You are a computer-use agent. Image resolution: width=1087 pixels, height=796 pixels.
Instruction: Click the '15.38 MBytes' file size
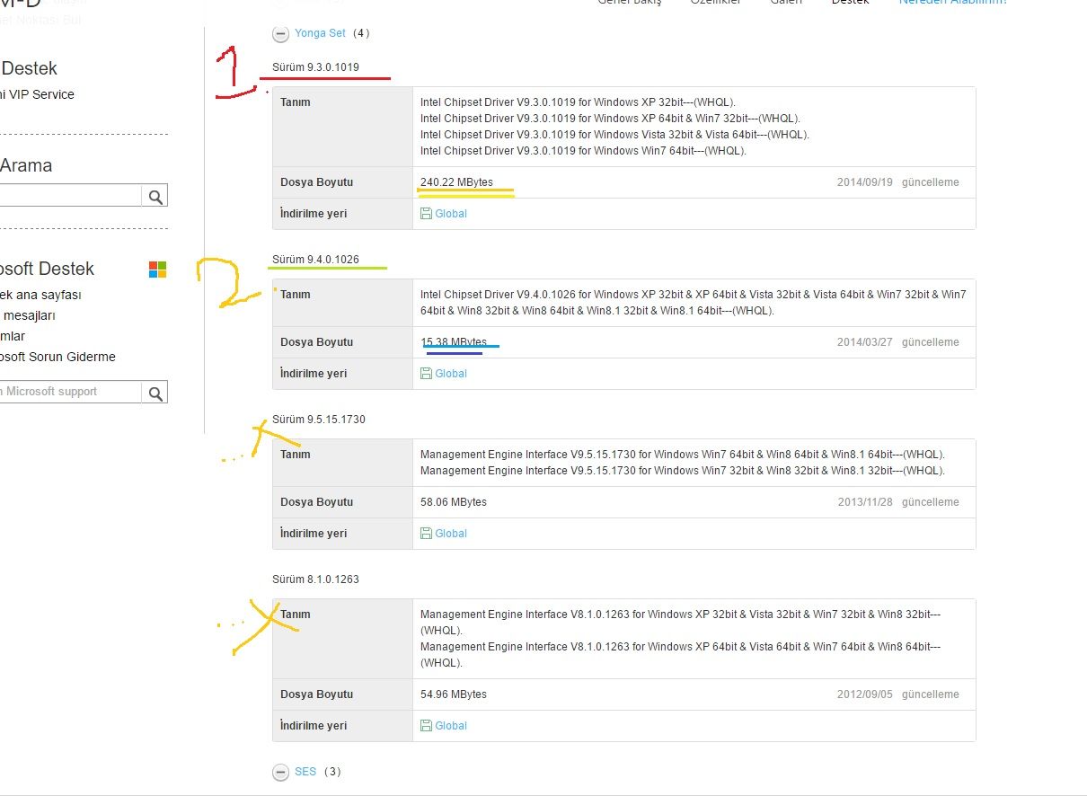(454, 342)
